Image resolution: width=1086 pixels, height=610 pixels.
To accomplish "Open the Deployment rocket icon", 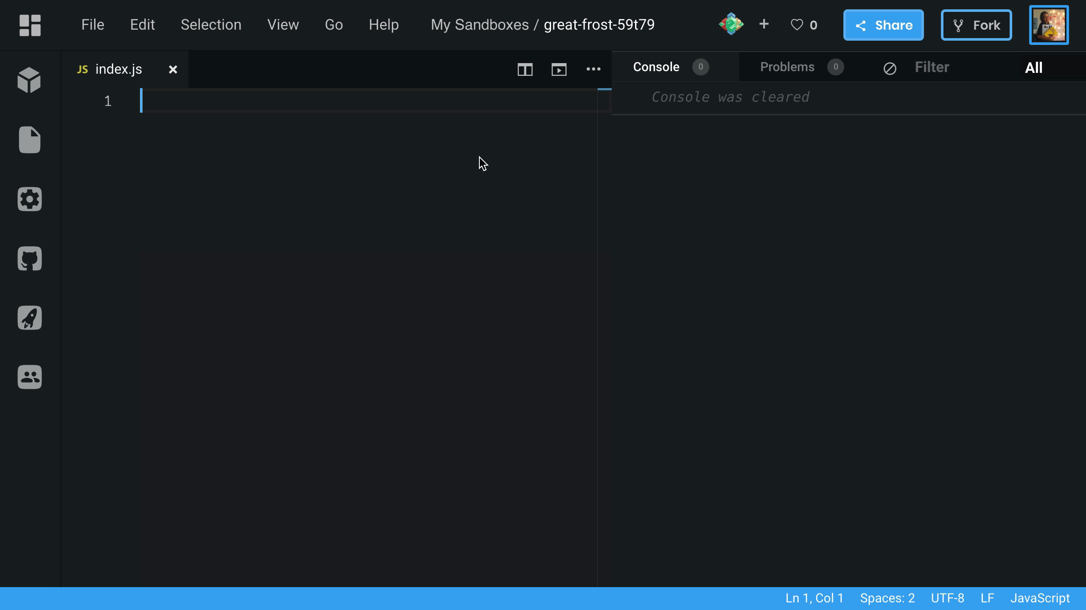I will (30, 318).
